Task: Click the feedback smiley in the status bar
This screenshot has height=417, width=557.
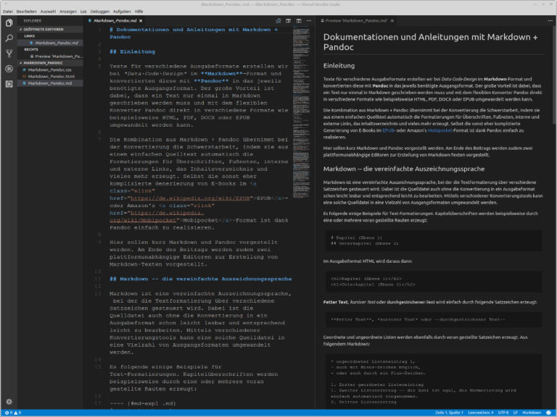Action: tap(548, 413)
